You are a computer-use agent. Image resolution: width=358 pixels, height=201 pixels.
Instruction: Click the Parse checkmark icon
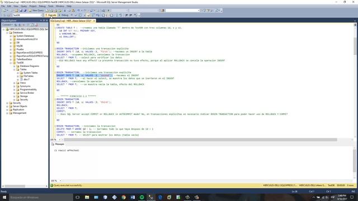(76, 15)
